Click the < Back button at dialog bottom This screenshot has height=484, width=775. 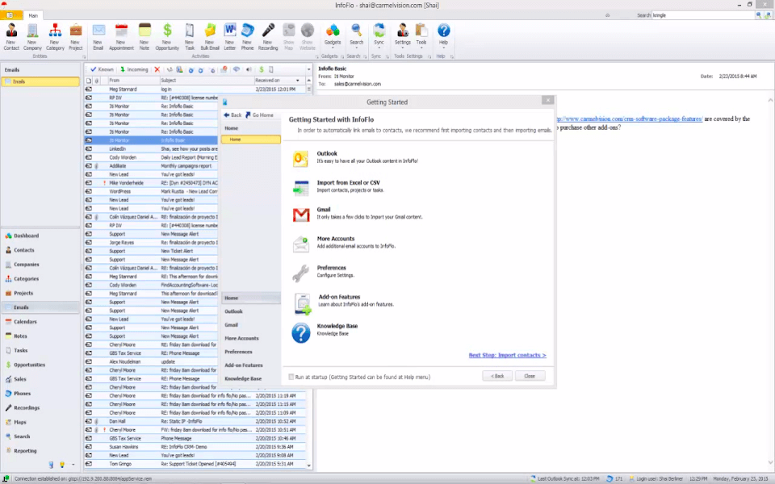497,376
